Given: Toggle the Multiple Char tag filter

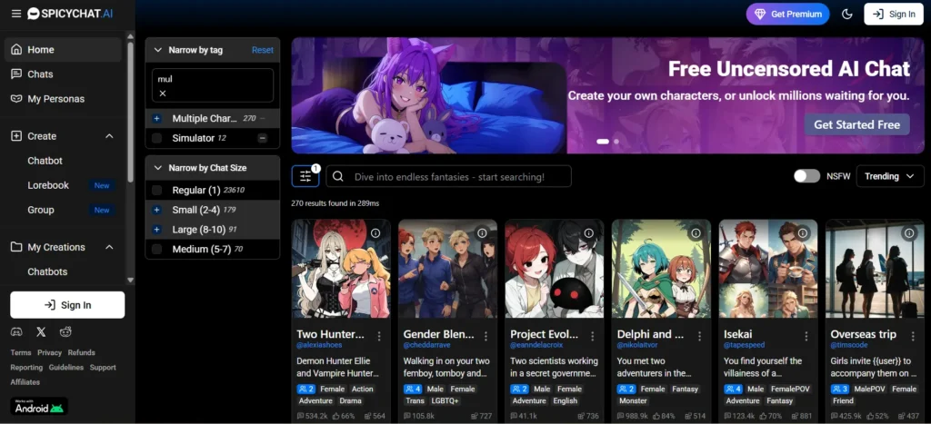Looking at the screenshot, I should [156, 119].
